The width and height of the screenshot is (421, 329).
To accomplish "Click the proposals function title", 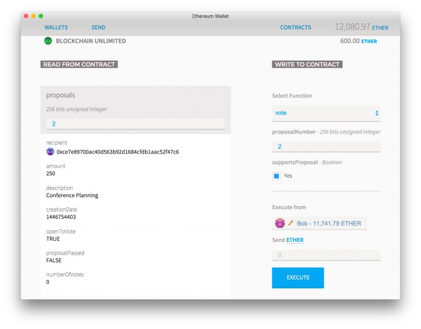I will [x=60, y=96].
